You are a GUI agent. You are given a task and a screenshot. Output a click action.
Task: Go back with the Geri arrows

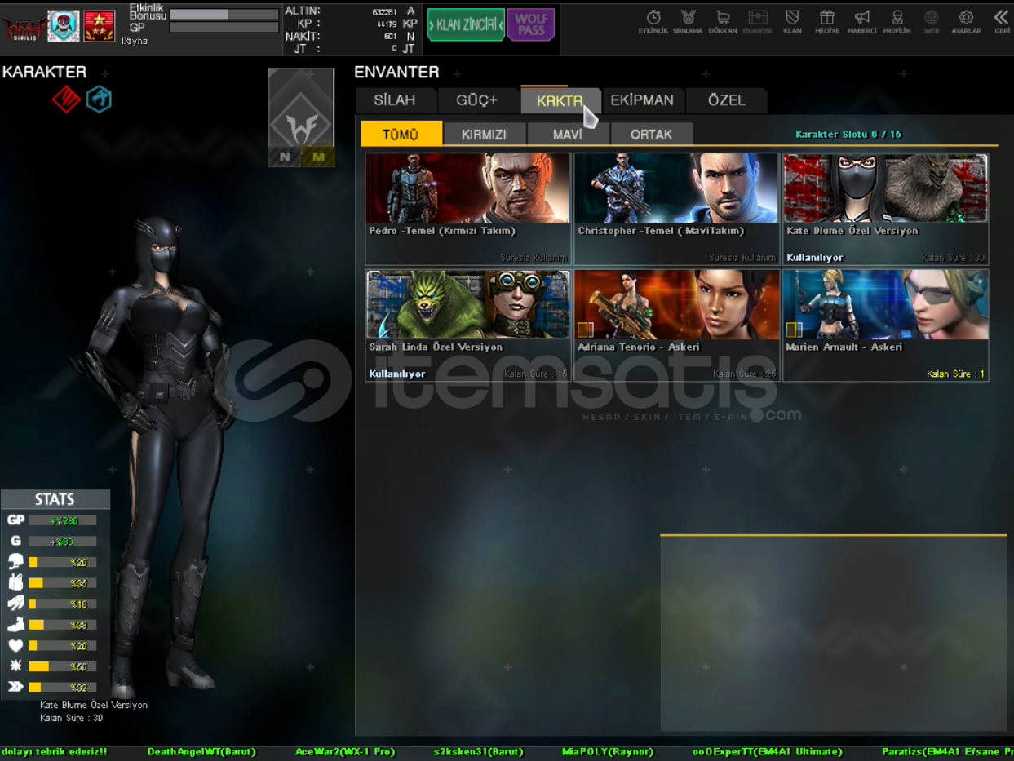[1002, 21]
